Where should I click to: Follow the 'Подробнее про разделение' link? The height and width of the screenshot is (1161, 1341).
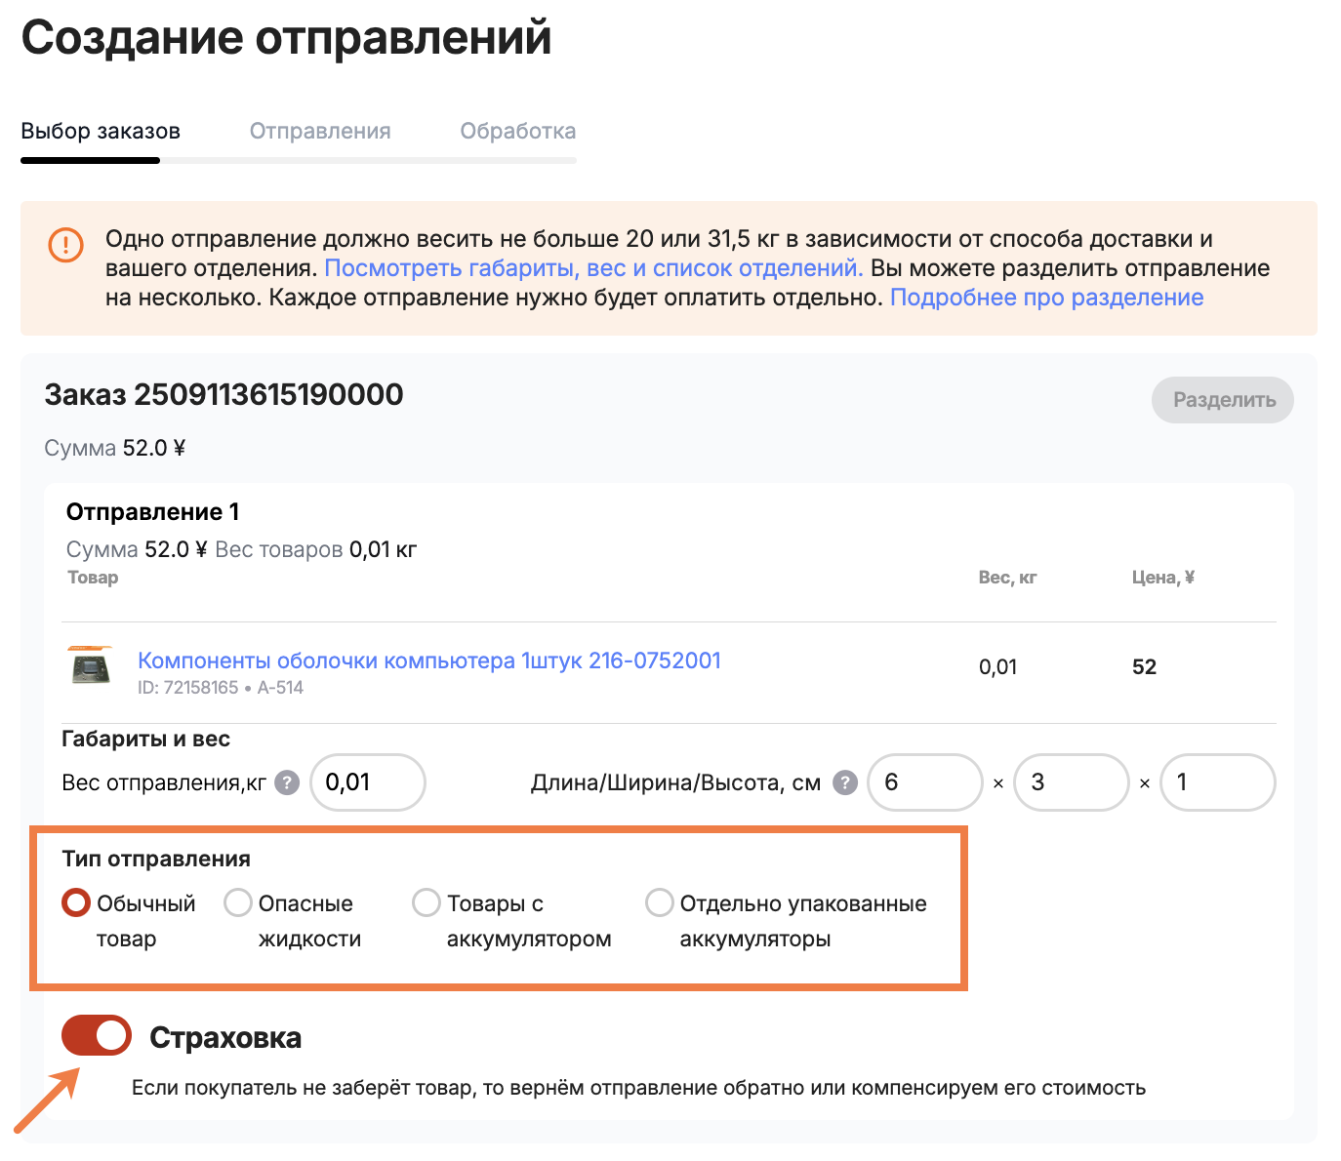(x=1046, y=298)
